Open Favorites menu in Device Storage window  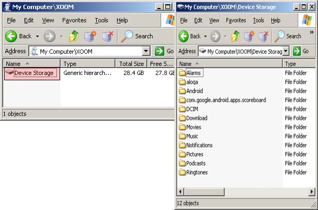tap(236, 20)
